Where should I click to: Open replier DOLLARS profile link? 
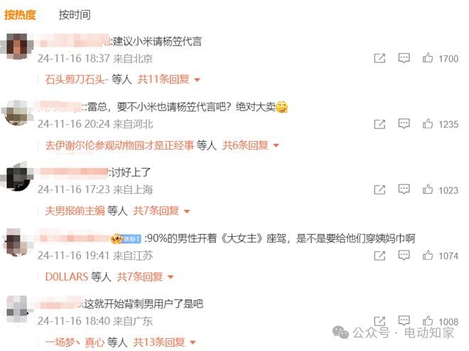(x=66, y=277)
